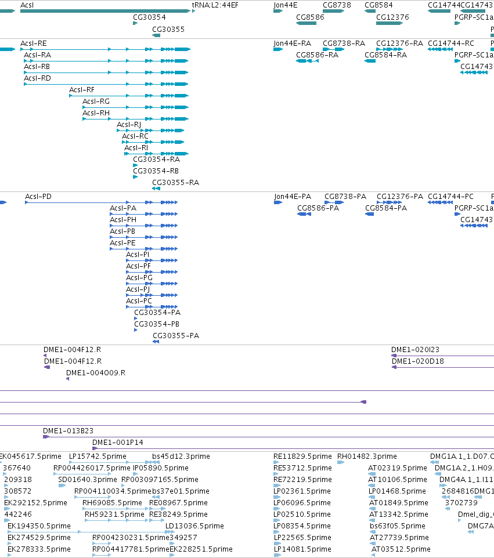Select the CG8738 gene label
Image resolution: width=494 pixels, height=558 pixels.
click(x=337, y=5)
